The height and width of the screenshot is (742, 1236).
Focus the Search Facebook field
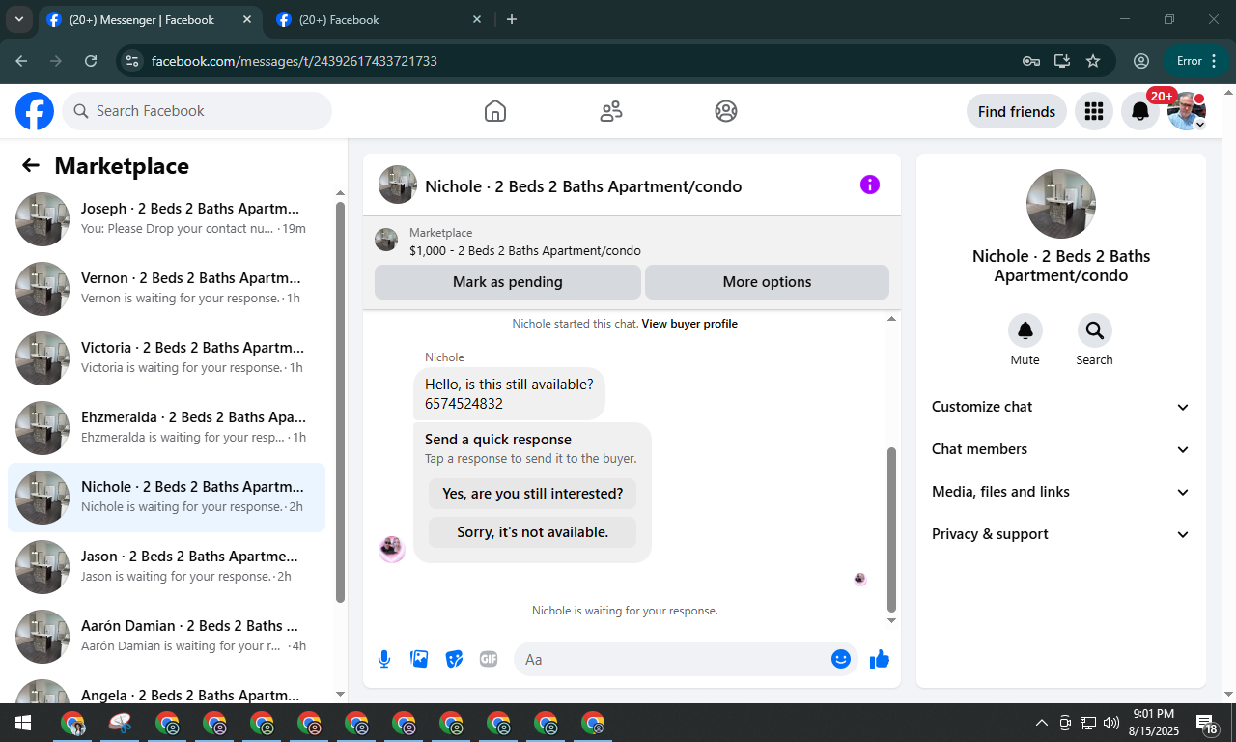pyautogui.click(x=197, y=111)
